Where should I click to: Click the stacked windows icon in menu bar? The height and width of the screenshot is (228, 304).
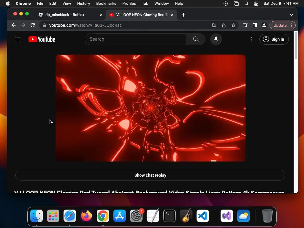click(236, 3)
